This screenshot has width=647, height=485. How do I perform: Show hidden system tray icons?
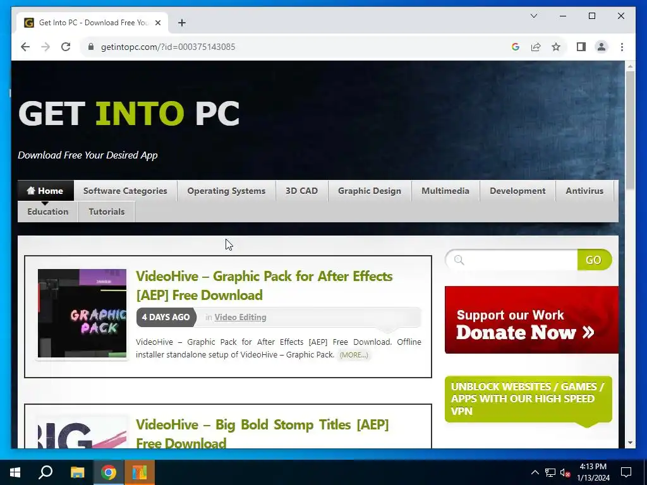point(535,472)
